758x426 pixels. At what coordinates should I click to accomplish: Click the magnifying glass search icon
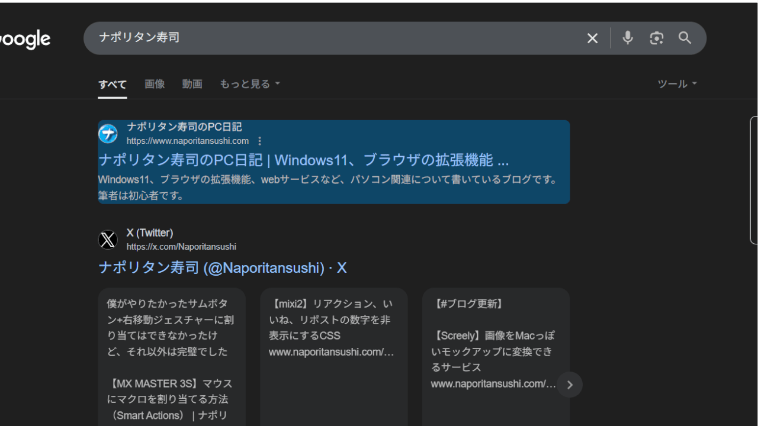[685, 38]
